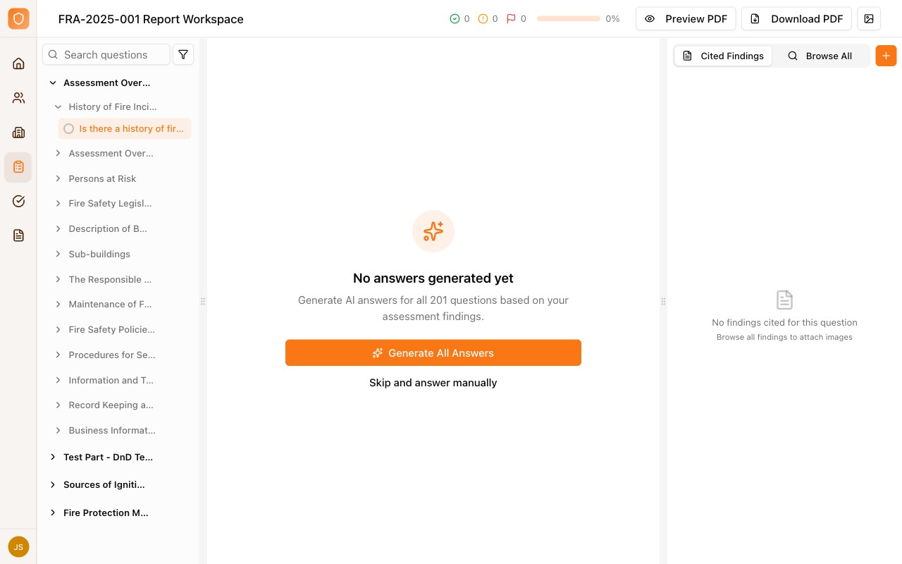Click the JS user avatar

point(18,546)
